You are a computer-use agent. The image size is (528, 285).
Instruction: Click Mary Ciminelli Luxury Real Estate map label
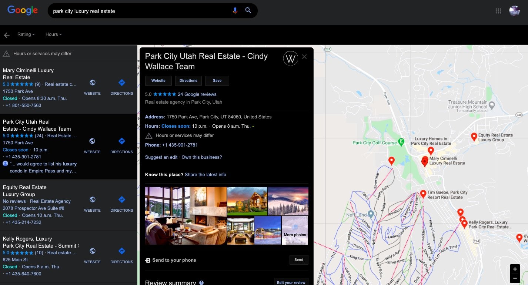click(x=447, y=161)
